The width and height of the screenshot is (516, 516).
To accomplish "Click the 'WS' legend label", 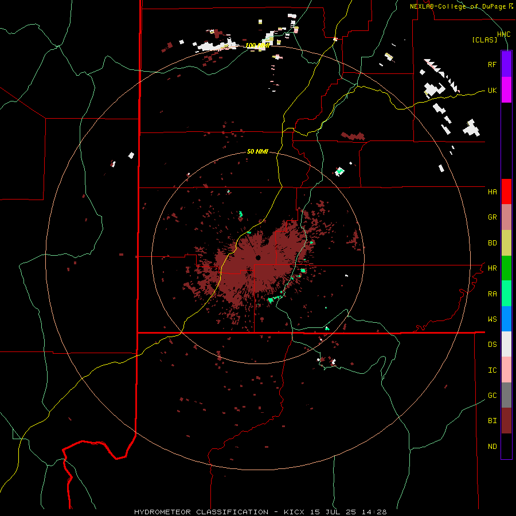I will [492, 319].
